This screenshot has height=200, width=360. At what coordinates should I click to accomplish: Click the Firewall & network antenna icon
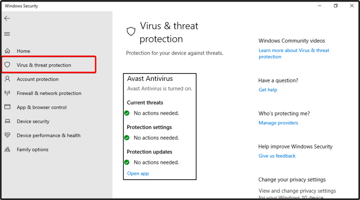point(7,93)
